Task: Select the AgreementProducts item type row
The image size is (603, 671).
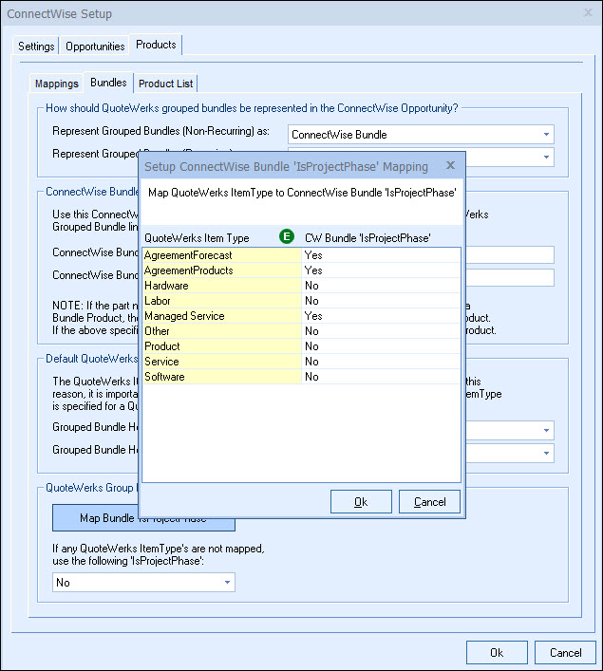Action: pyautogui.click(x=222, y=270)
